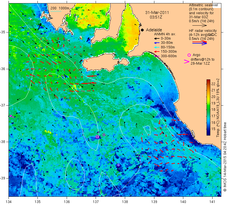
Task: Click the longitude axis label '141'
Action: pos(212,202)
